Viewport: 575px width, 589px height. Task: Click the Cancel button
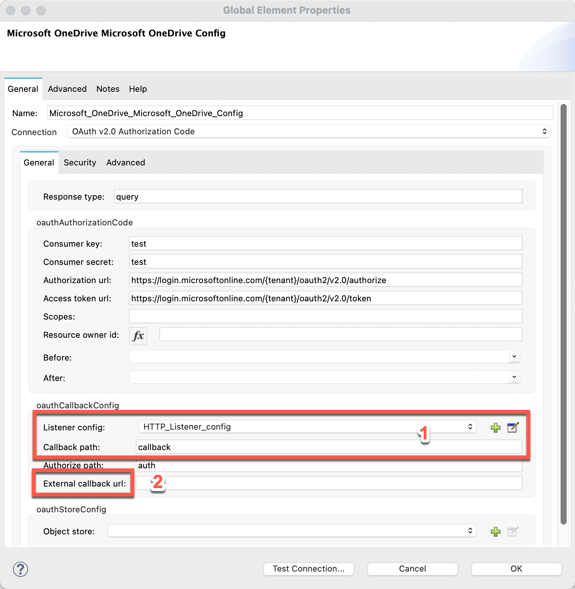[x=412, y=569]
